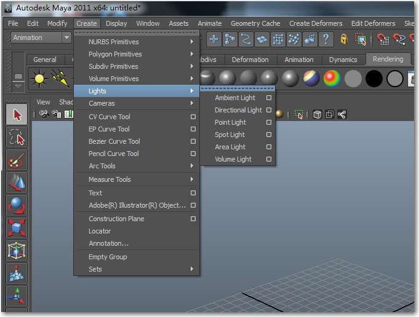Image resolution: width=419 pixels, height=317 pixels.
Task: Choose the Paint Selection tool
Action: coord(17,160)
